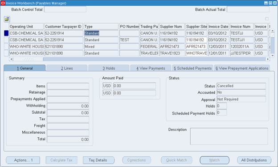278x167 pixels.
Task: Open the General tab
Action: [x=25, y=68]
